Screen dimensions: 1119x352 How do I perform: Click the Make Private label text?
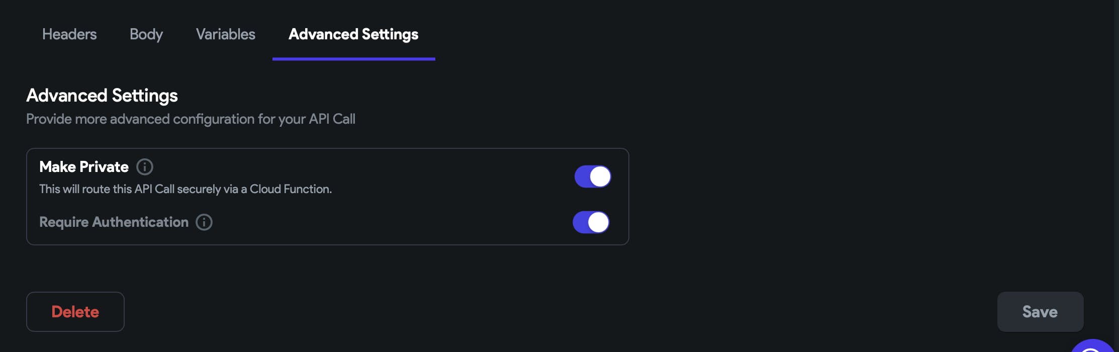click(84, 167)
